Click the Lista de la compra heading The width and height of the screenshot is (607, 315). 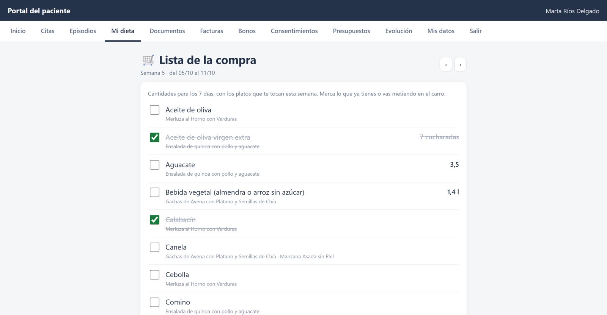[208, 60]
